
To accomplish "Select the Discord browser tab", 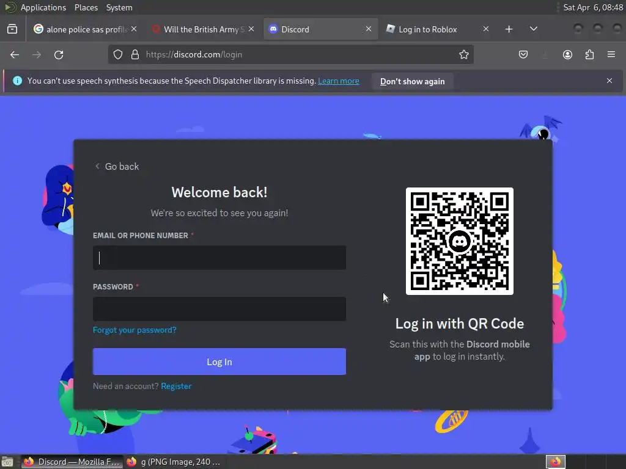I will click(320, 29).
